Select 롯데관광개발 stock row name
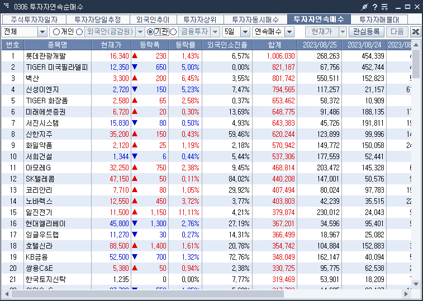 (x=46, y=56)
